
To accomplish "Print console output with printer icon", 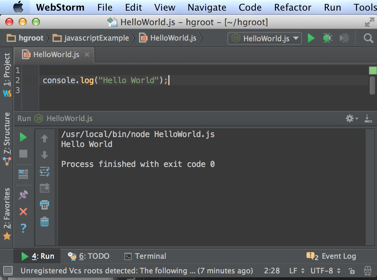I will [x=45, y=205].
